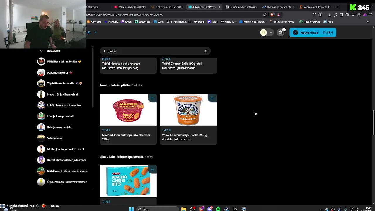Open the shopping bag icon
Viewport: 375px width, 211px height.
(281, 33)
